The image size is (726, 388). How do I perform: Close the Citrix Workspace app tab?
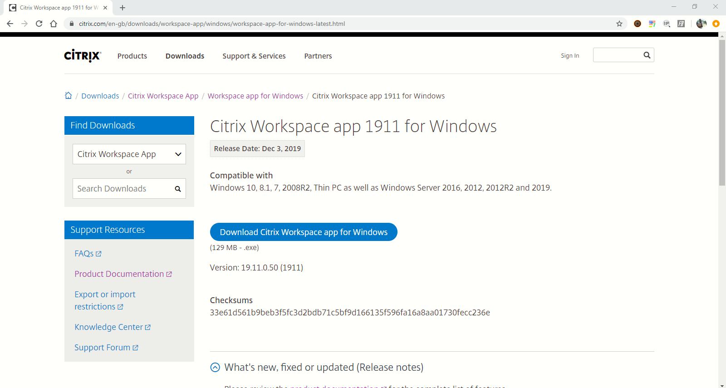(x=105, y=8)
